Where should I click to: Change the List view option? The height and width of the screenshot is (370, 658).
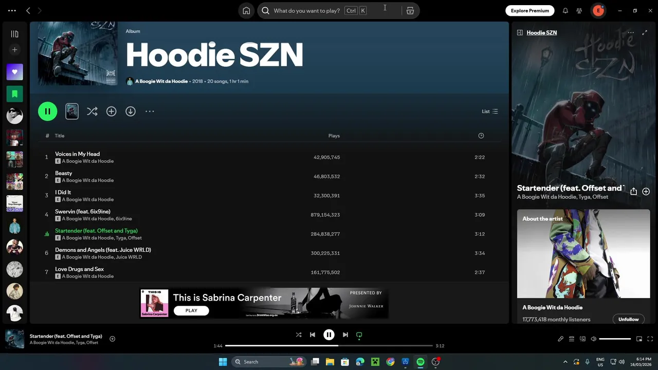(489, 111)
